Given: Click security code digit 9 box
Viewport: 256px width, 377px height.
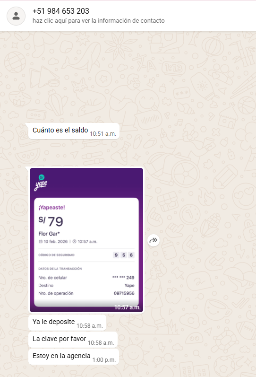Looking at the screenshot, I should [x=116, y=255].
